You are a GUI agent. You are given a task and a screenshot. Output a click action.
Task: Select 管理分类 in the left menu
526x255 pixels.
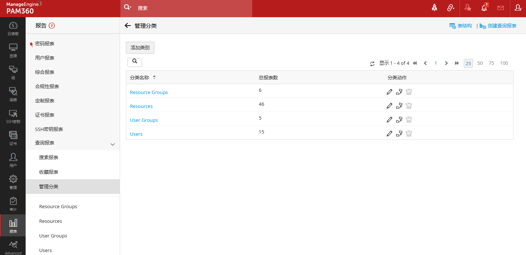(x=72, y=187)
